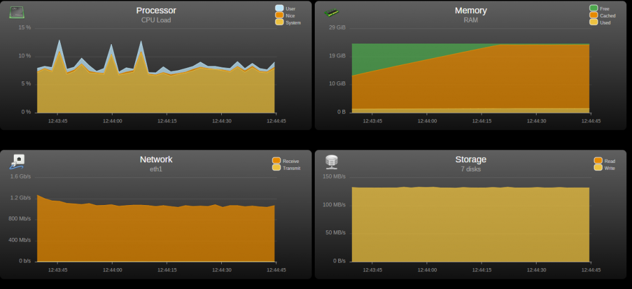Toggle the Receive legend swatch in Network
Screen dimensions: 632x289
point(276,161)
